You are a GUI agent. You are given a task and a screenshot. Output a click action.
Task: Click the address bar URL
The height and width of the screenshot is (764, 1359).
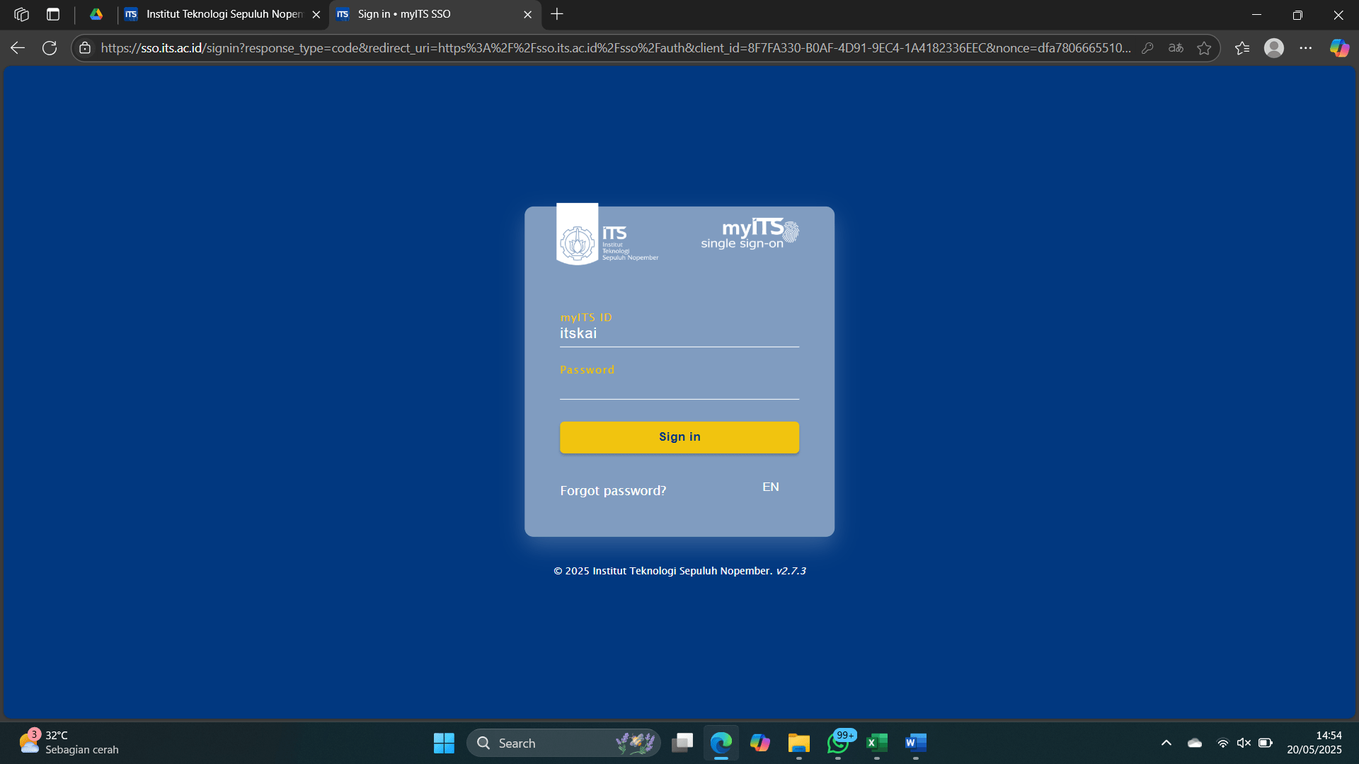[x=616, y=48]
